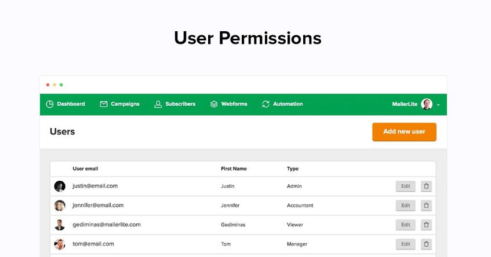Click the first name Tom cell
This screenshot has height=257, width=491.
click(x=226, y=244)
